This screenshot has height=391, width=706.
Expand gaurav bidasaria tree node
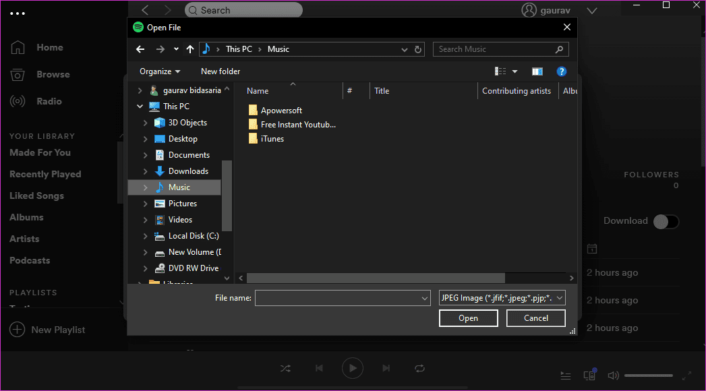[x=140, y=90]
